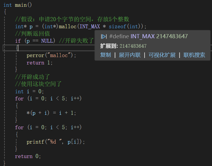This screenshot has height=166, width=212.
Task: Click INT_MAX in the malloc call
Action: [x=90, y=26]
